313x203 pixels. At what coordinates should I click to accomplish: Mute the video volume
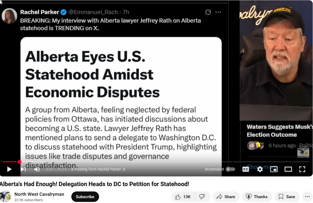[x=37, y=169]
